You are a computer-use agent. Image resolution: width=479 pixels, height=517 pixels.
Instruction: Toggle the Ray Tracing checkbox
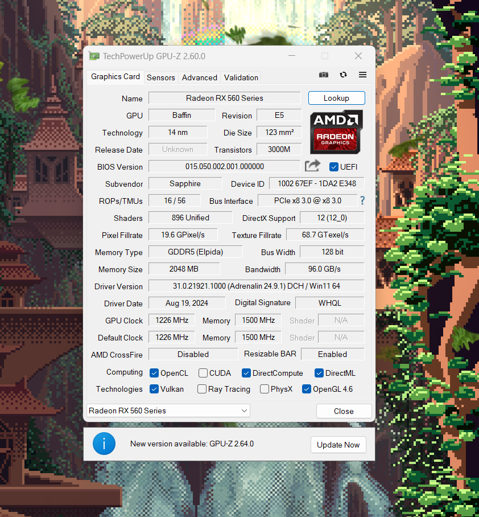201,389
